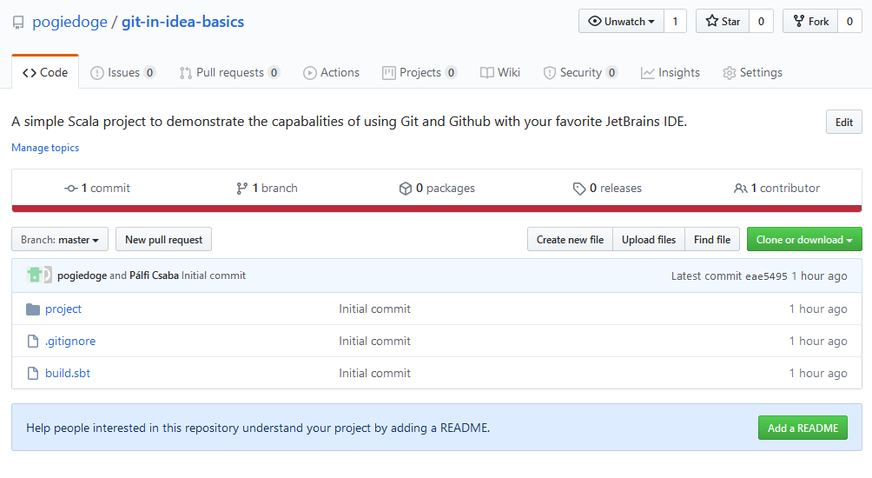872x478 pixels.
Task: Click the .gitignore file icon
Action: pos(33,341)
